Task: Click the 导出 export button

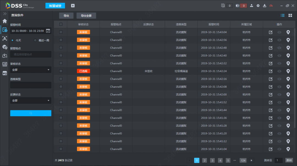Action: tap(66, 16)
